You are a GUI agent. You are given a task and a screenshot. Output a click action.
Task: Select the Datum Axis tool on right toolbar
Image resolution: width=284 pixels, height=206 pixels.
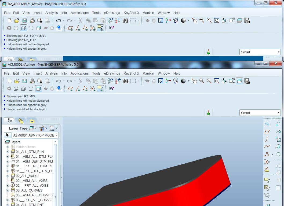click(267, 139)
